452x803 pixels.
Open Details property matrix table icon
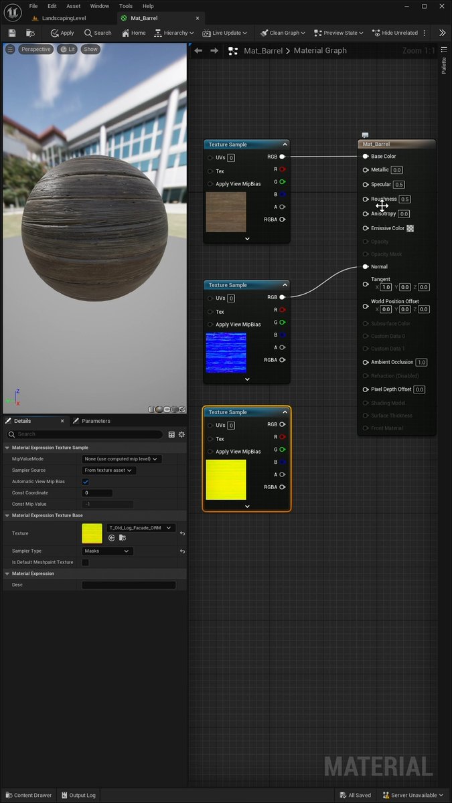click(x=171, y=434)
